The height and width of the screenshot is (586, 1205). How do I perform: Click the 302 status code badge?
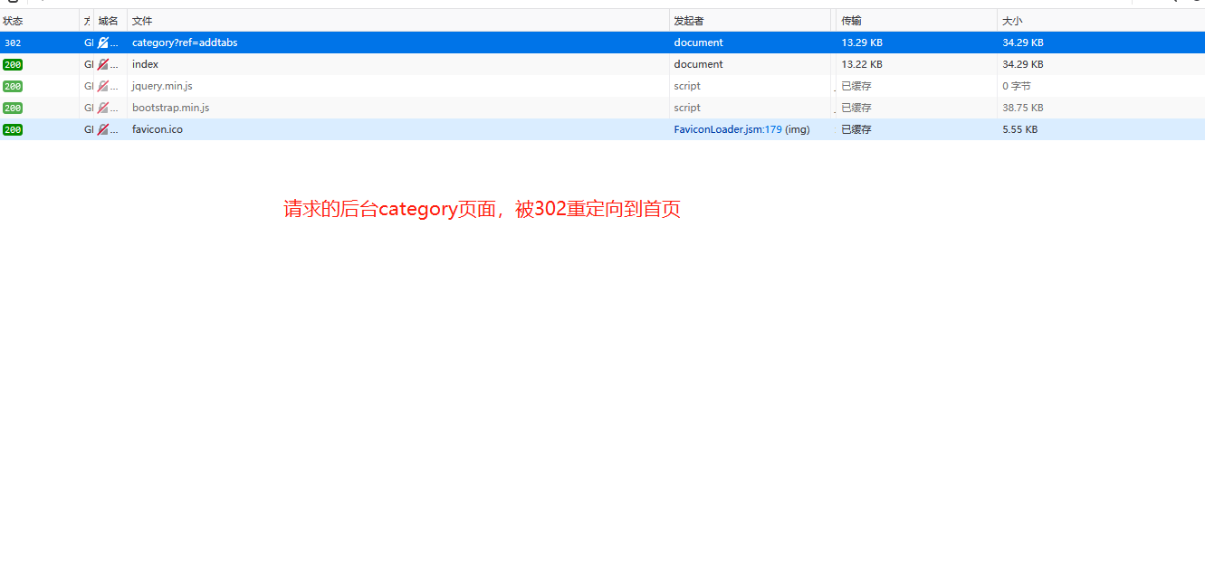(13, 43)
